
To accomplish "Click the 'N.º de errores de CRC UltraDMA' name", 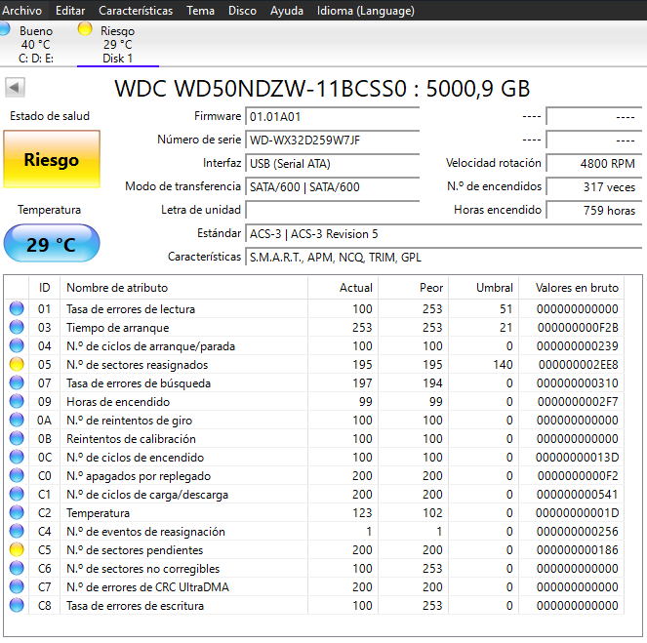I will coord(147,587).
